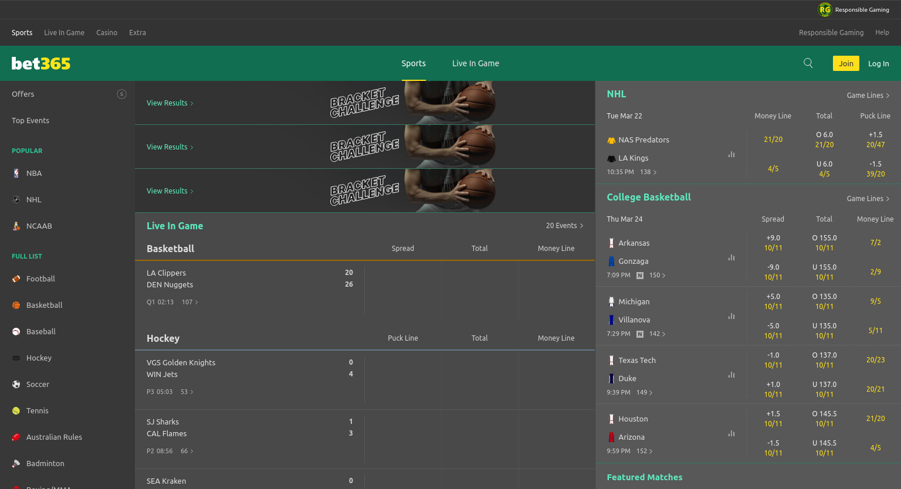The width and height of the screenshot is (901, 489).
Task: Bet Duke money line 20/21
Action: (875, 389)
